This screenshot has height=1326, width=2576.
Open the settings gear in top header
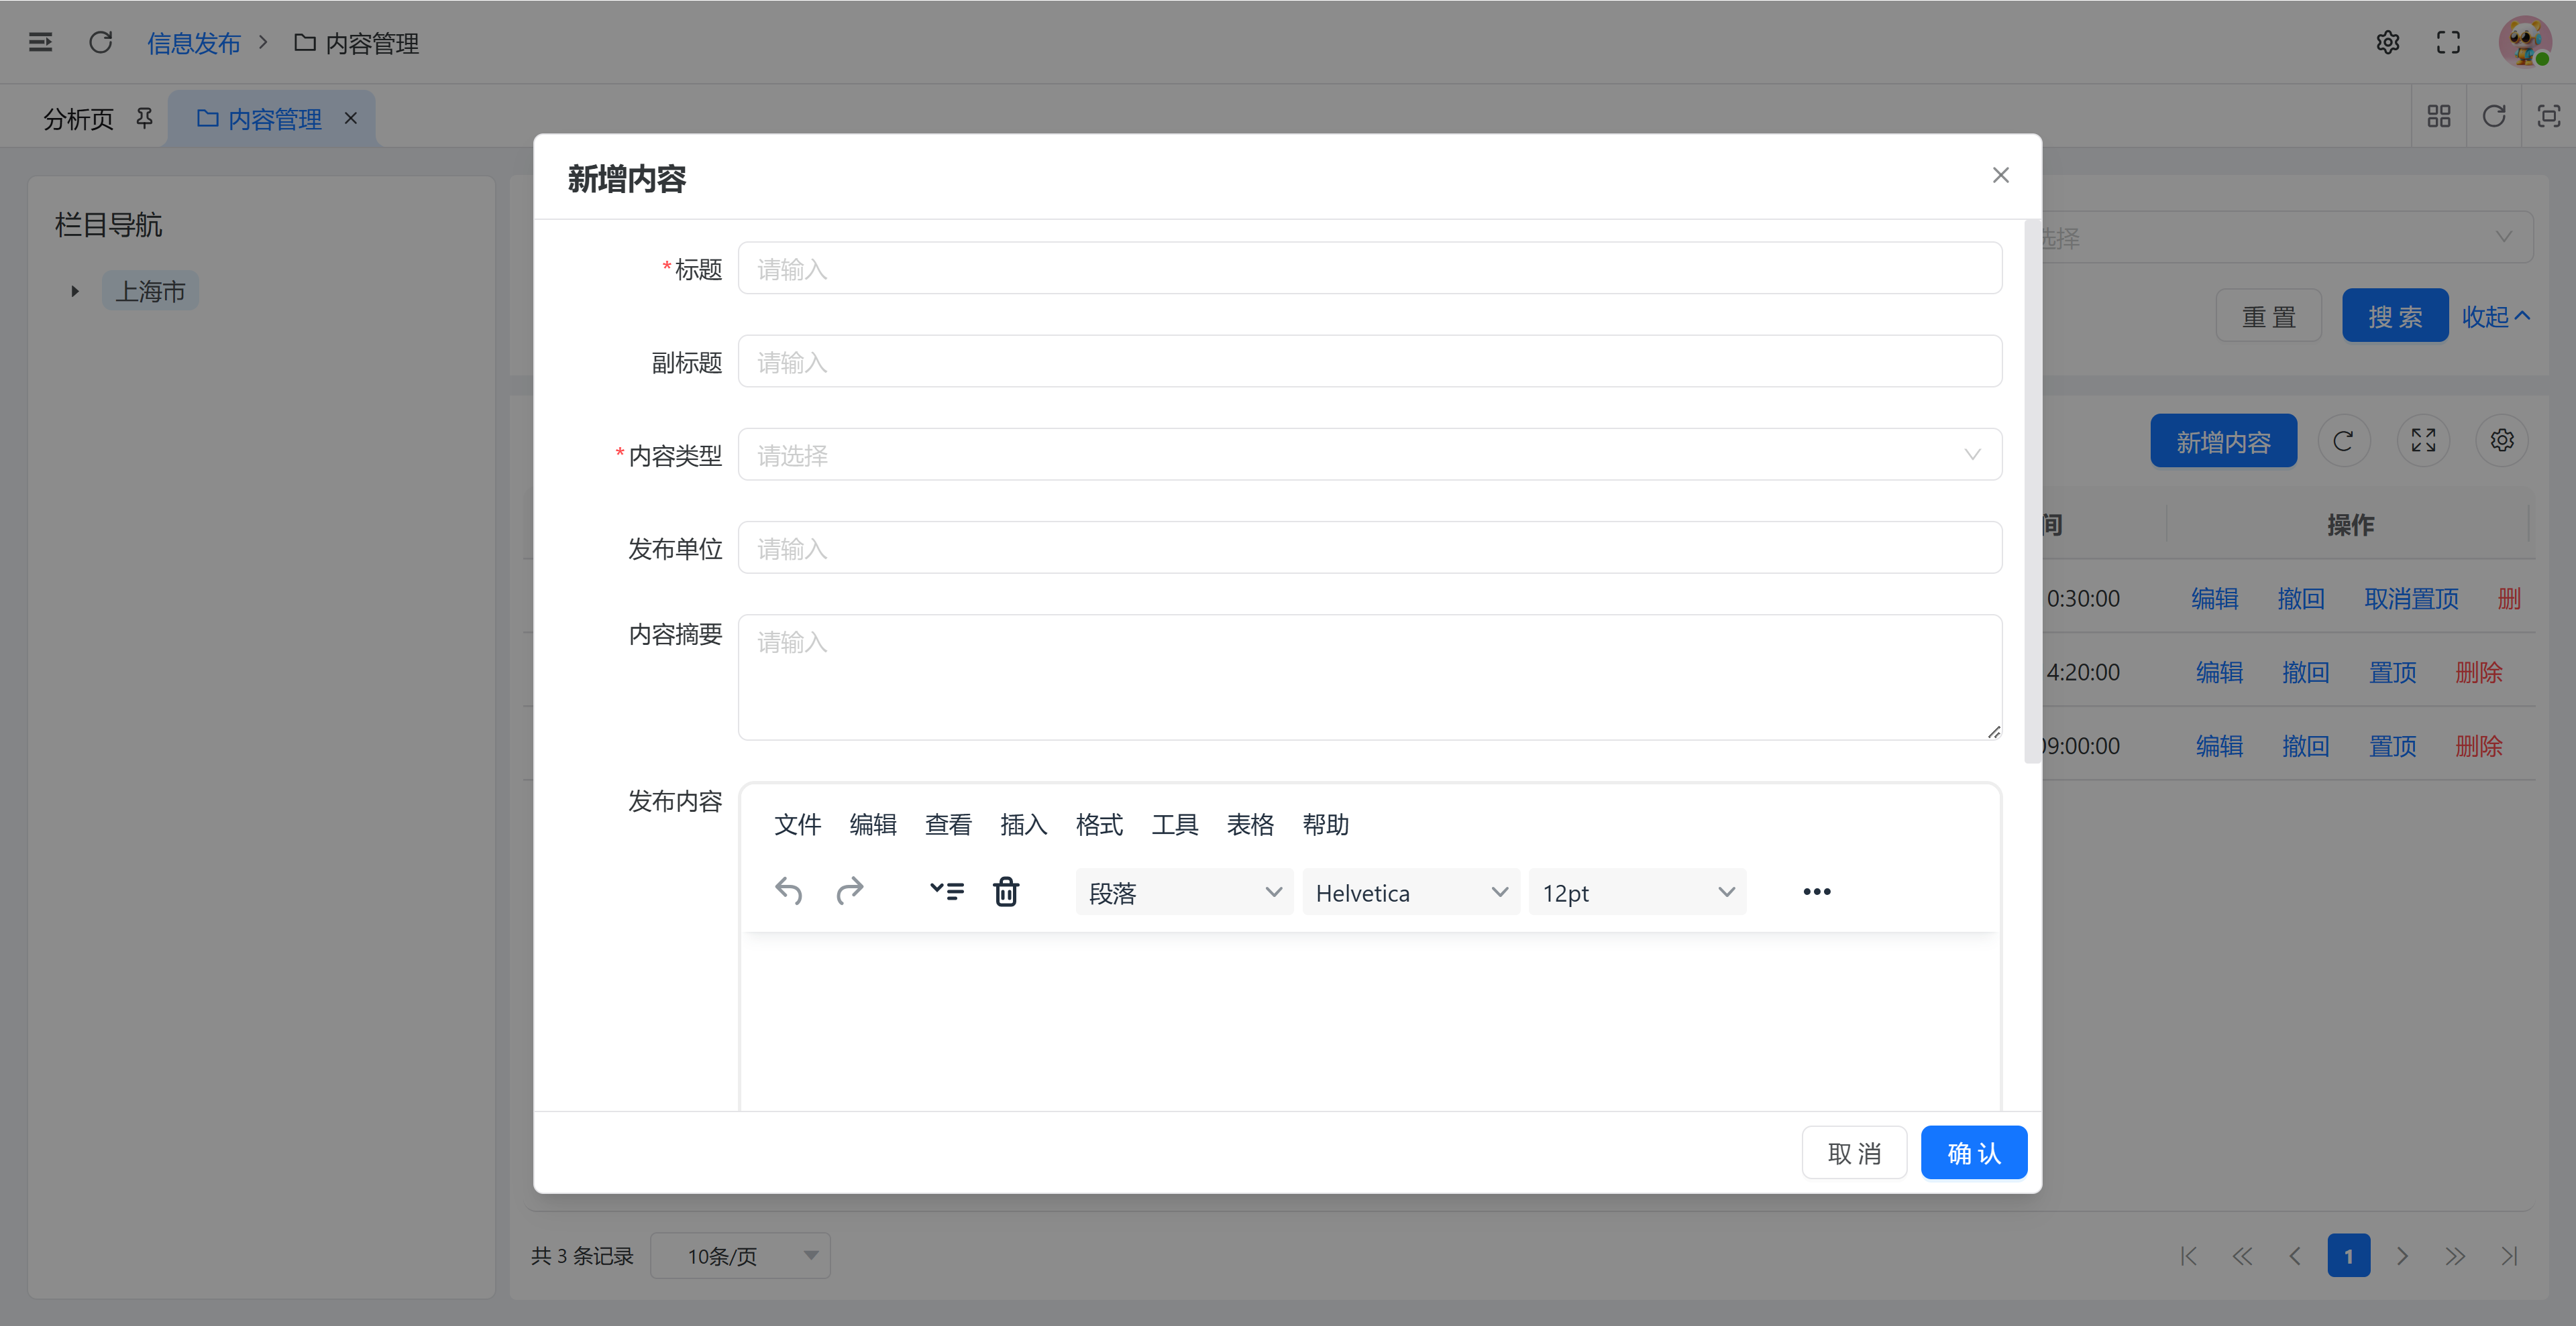(2388, 42)
